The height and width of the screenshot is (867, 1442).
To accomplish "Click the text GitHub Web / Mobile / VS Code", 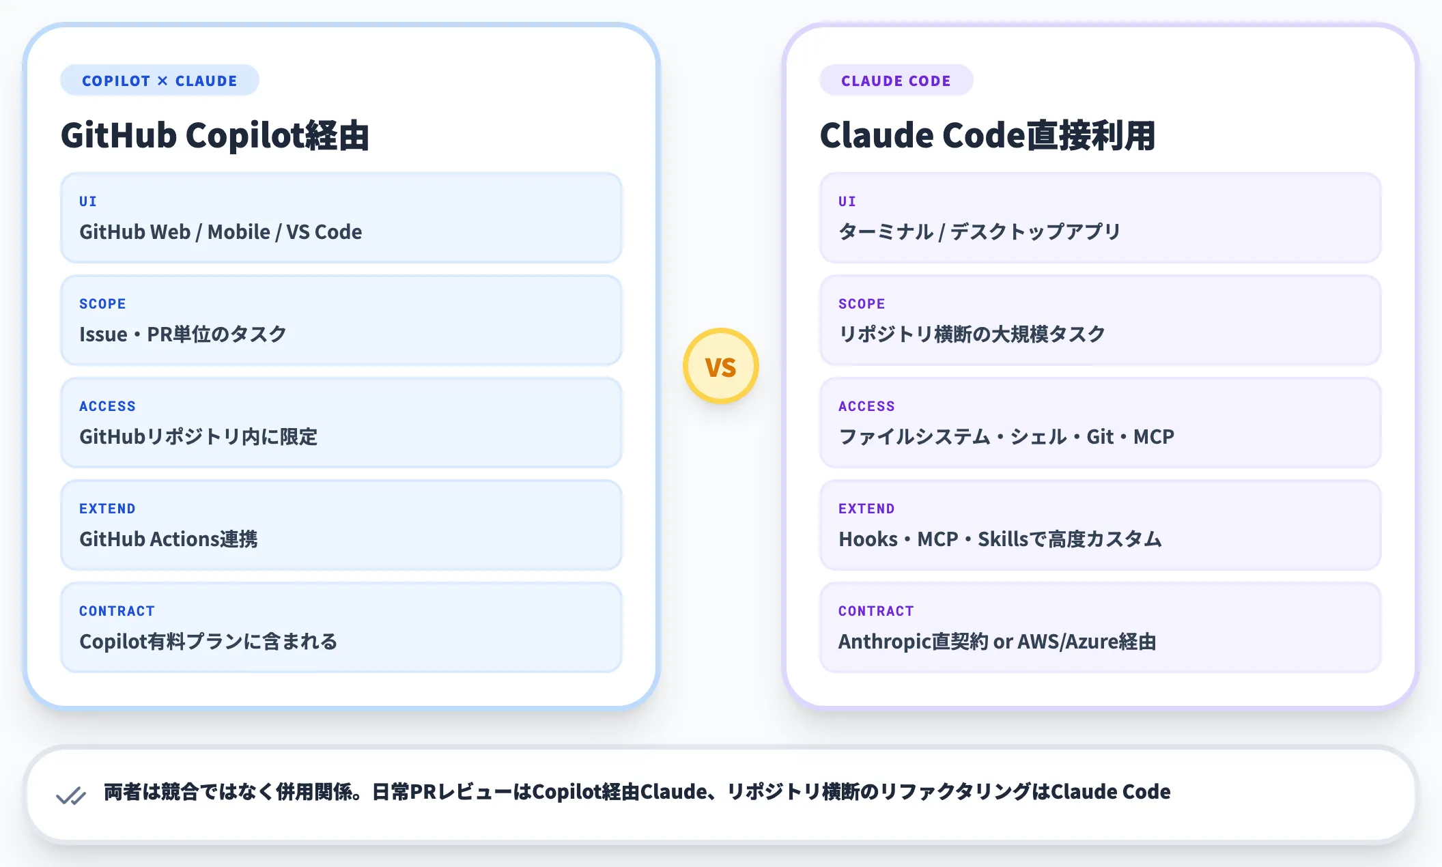I will point(221,232).
